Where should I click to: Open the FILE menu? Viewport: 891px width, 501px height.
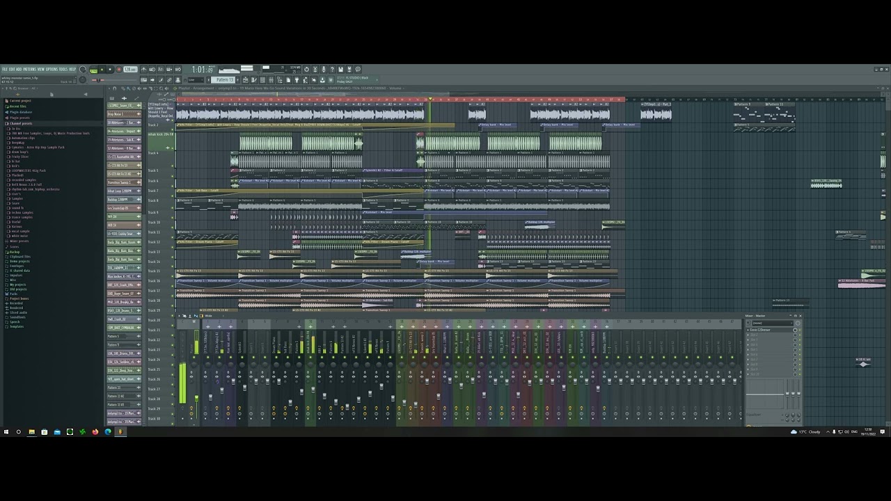point(6,70)
